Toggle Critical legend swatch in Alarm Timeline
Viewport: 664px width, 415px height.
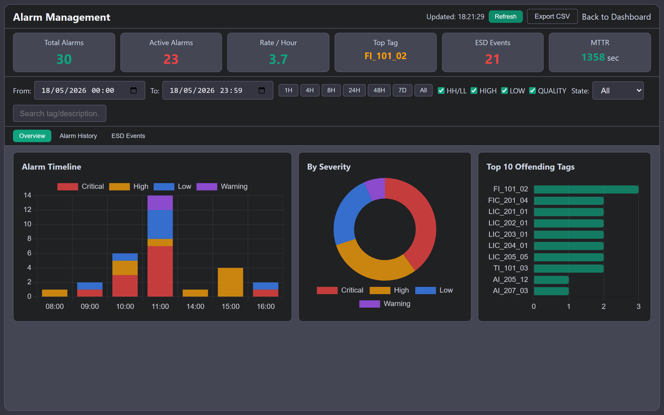(68, 186)
